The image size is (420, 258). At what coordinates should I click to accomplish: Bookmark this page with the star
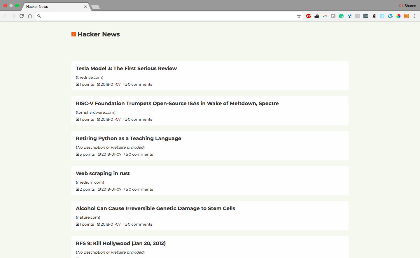point(299,16)
